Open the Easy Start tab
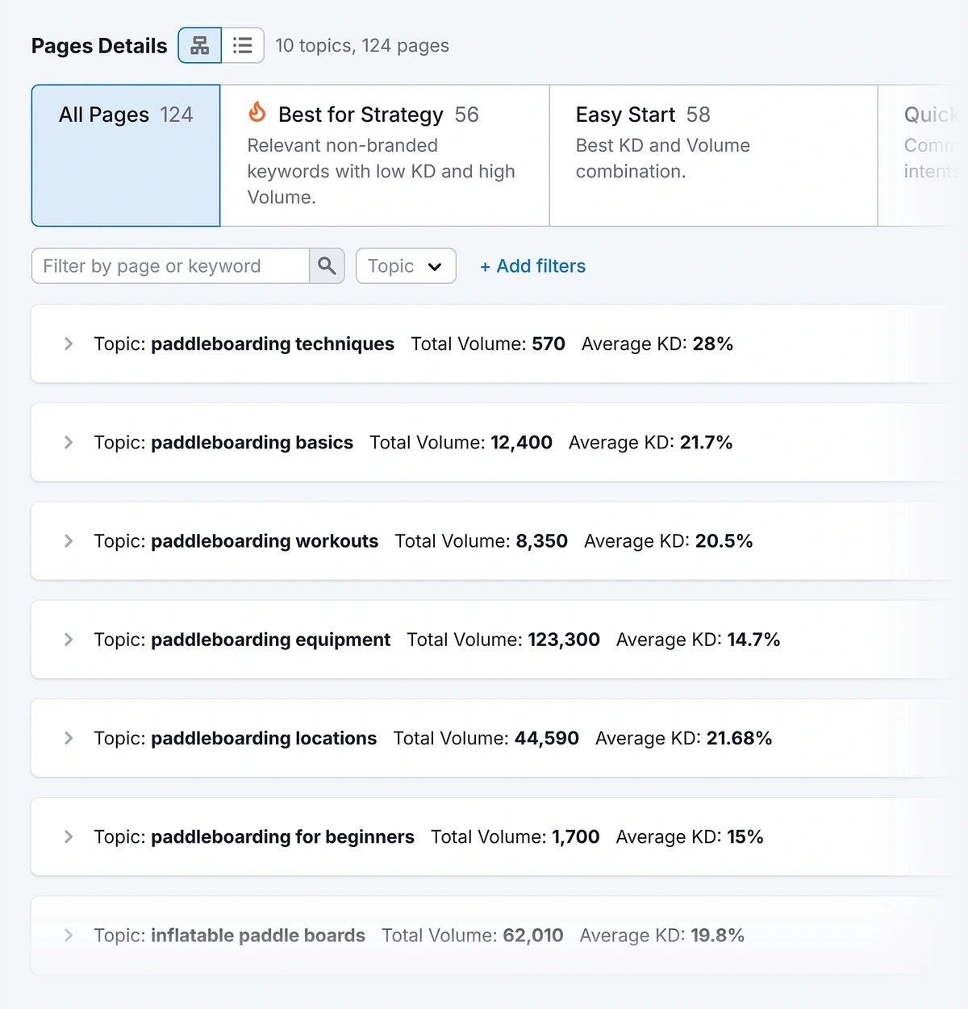Image resolution: width=968 pixels, height=1009 pixels. (713, 156)
